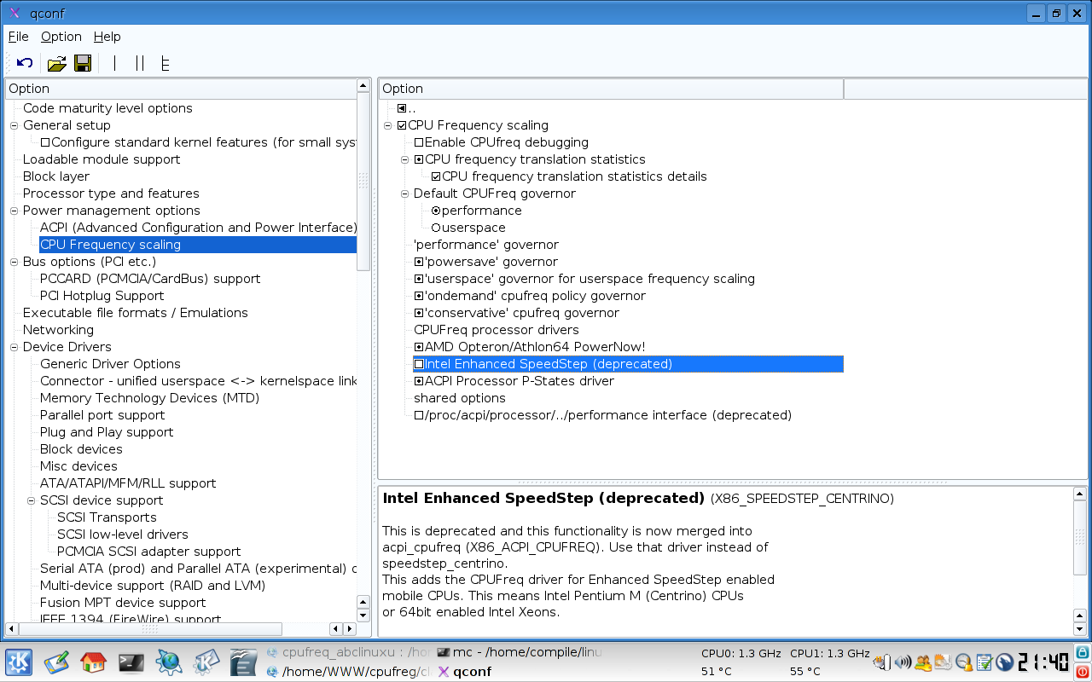Toggle 'ondemand' cpufreq policy governor checkbox
The width and height of the screenshot is (1092, 682).
[x=419, y=296]
